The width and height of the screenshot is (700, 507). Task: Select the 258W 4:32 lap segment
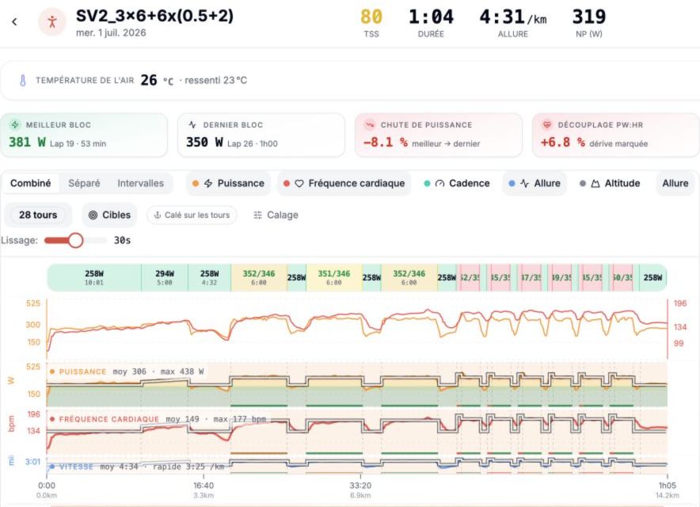tap(209, 277)
